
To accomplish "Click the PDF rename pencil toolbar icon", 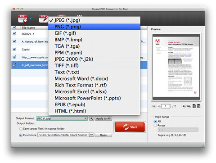I will 43,18.
